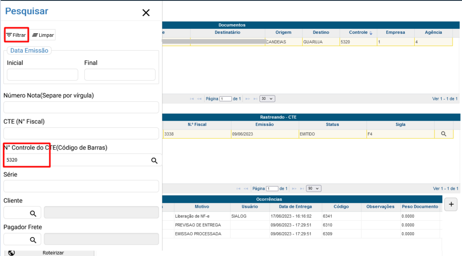Open Cliente lookup with the magnifier icon
The width and height of the screenshot is (462, 256).
pos(33,213)
